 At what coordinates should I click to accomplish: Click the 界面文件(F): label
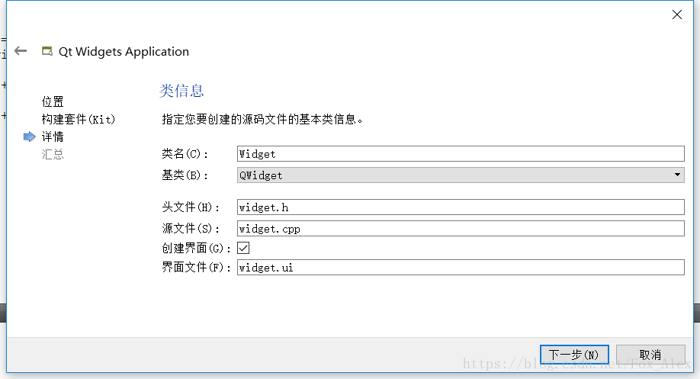click(196, 268)
